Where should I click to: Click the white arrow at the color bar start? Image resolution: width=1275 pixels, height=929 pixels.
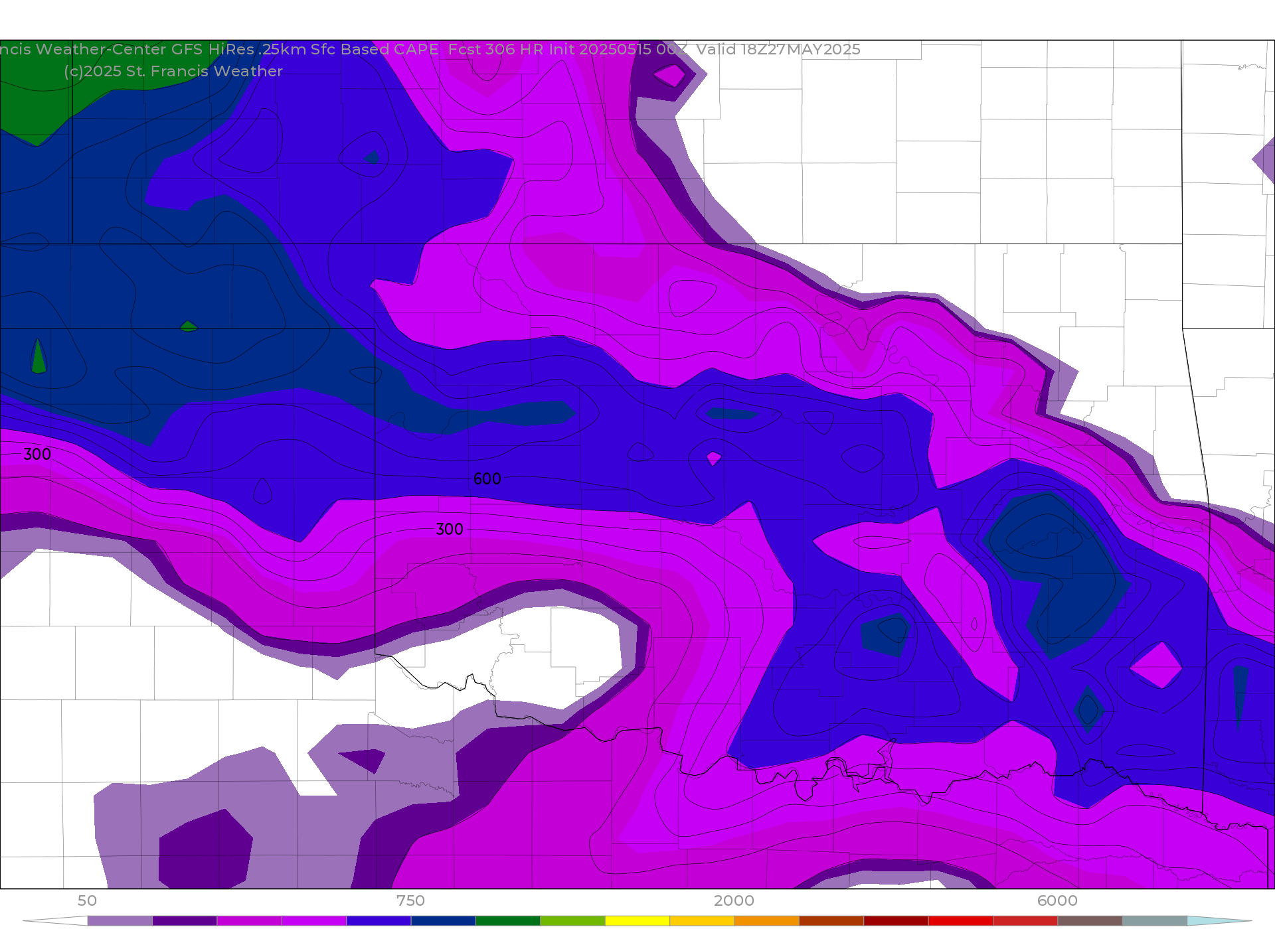coord(56,920)
